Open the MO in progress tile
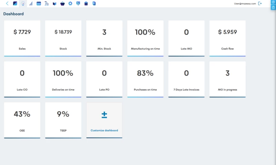 [227, 79]
